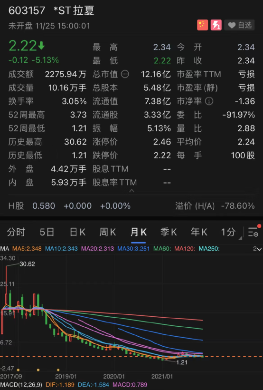The image size is (263, 390).
Task: Tap the 历史最高 30.62 value
Action: tap(75, 142)
